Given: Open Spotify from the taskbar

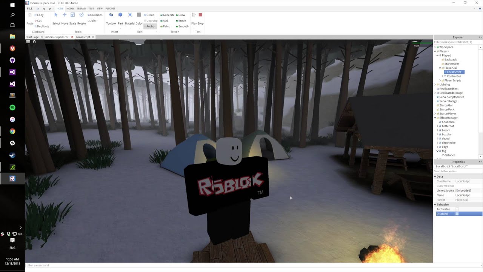Looking at the screenshot, I should point(12,108).
